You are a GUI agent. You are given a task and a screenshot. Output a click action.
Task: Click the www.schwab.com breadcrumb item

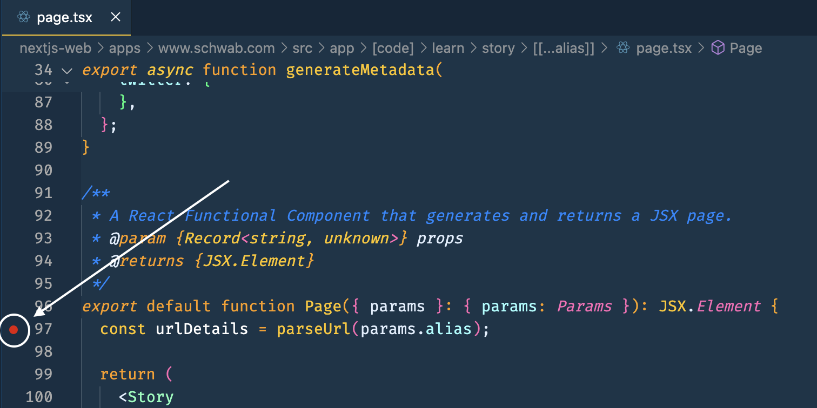(x=216, y=48)
